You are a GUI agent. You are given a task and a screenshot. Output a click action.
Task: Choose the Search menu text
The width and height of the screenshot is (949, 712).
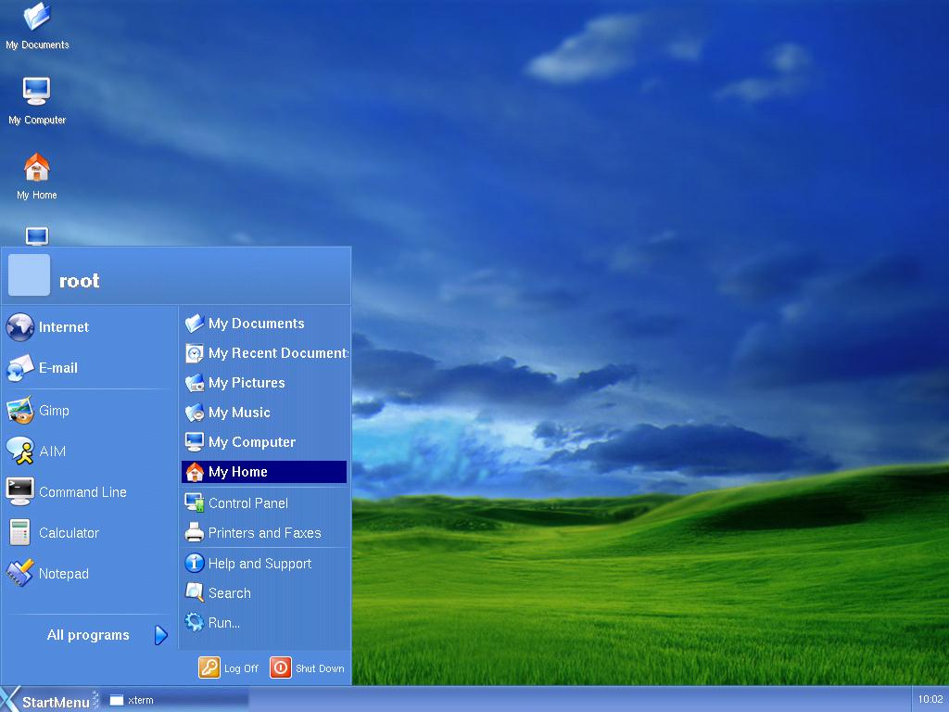pos(230,593)
